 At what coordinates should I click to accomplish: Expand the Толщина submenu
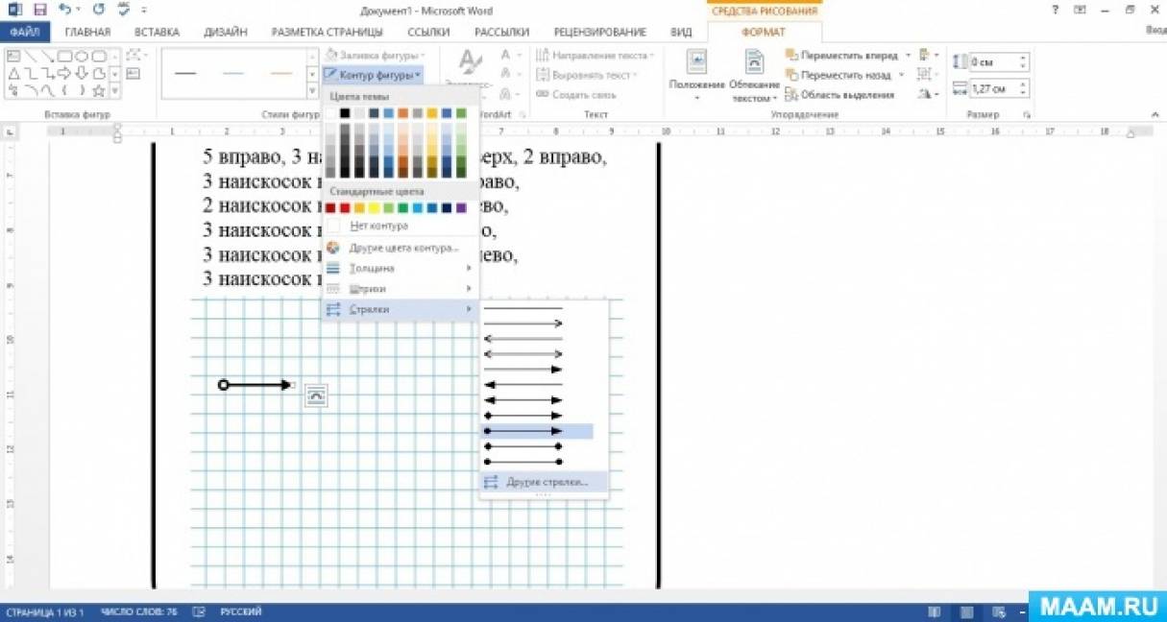[x=372, y=269]
